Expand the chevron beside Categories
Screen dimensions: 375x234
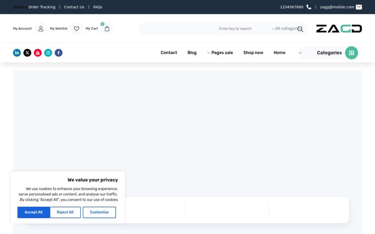(x=300, y=53)
